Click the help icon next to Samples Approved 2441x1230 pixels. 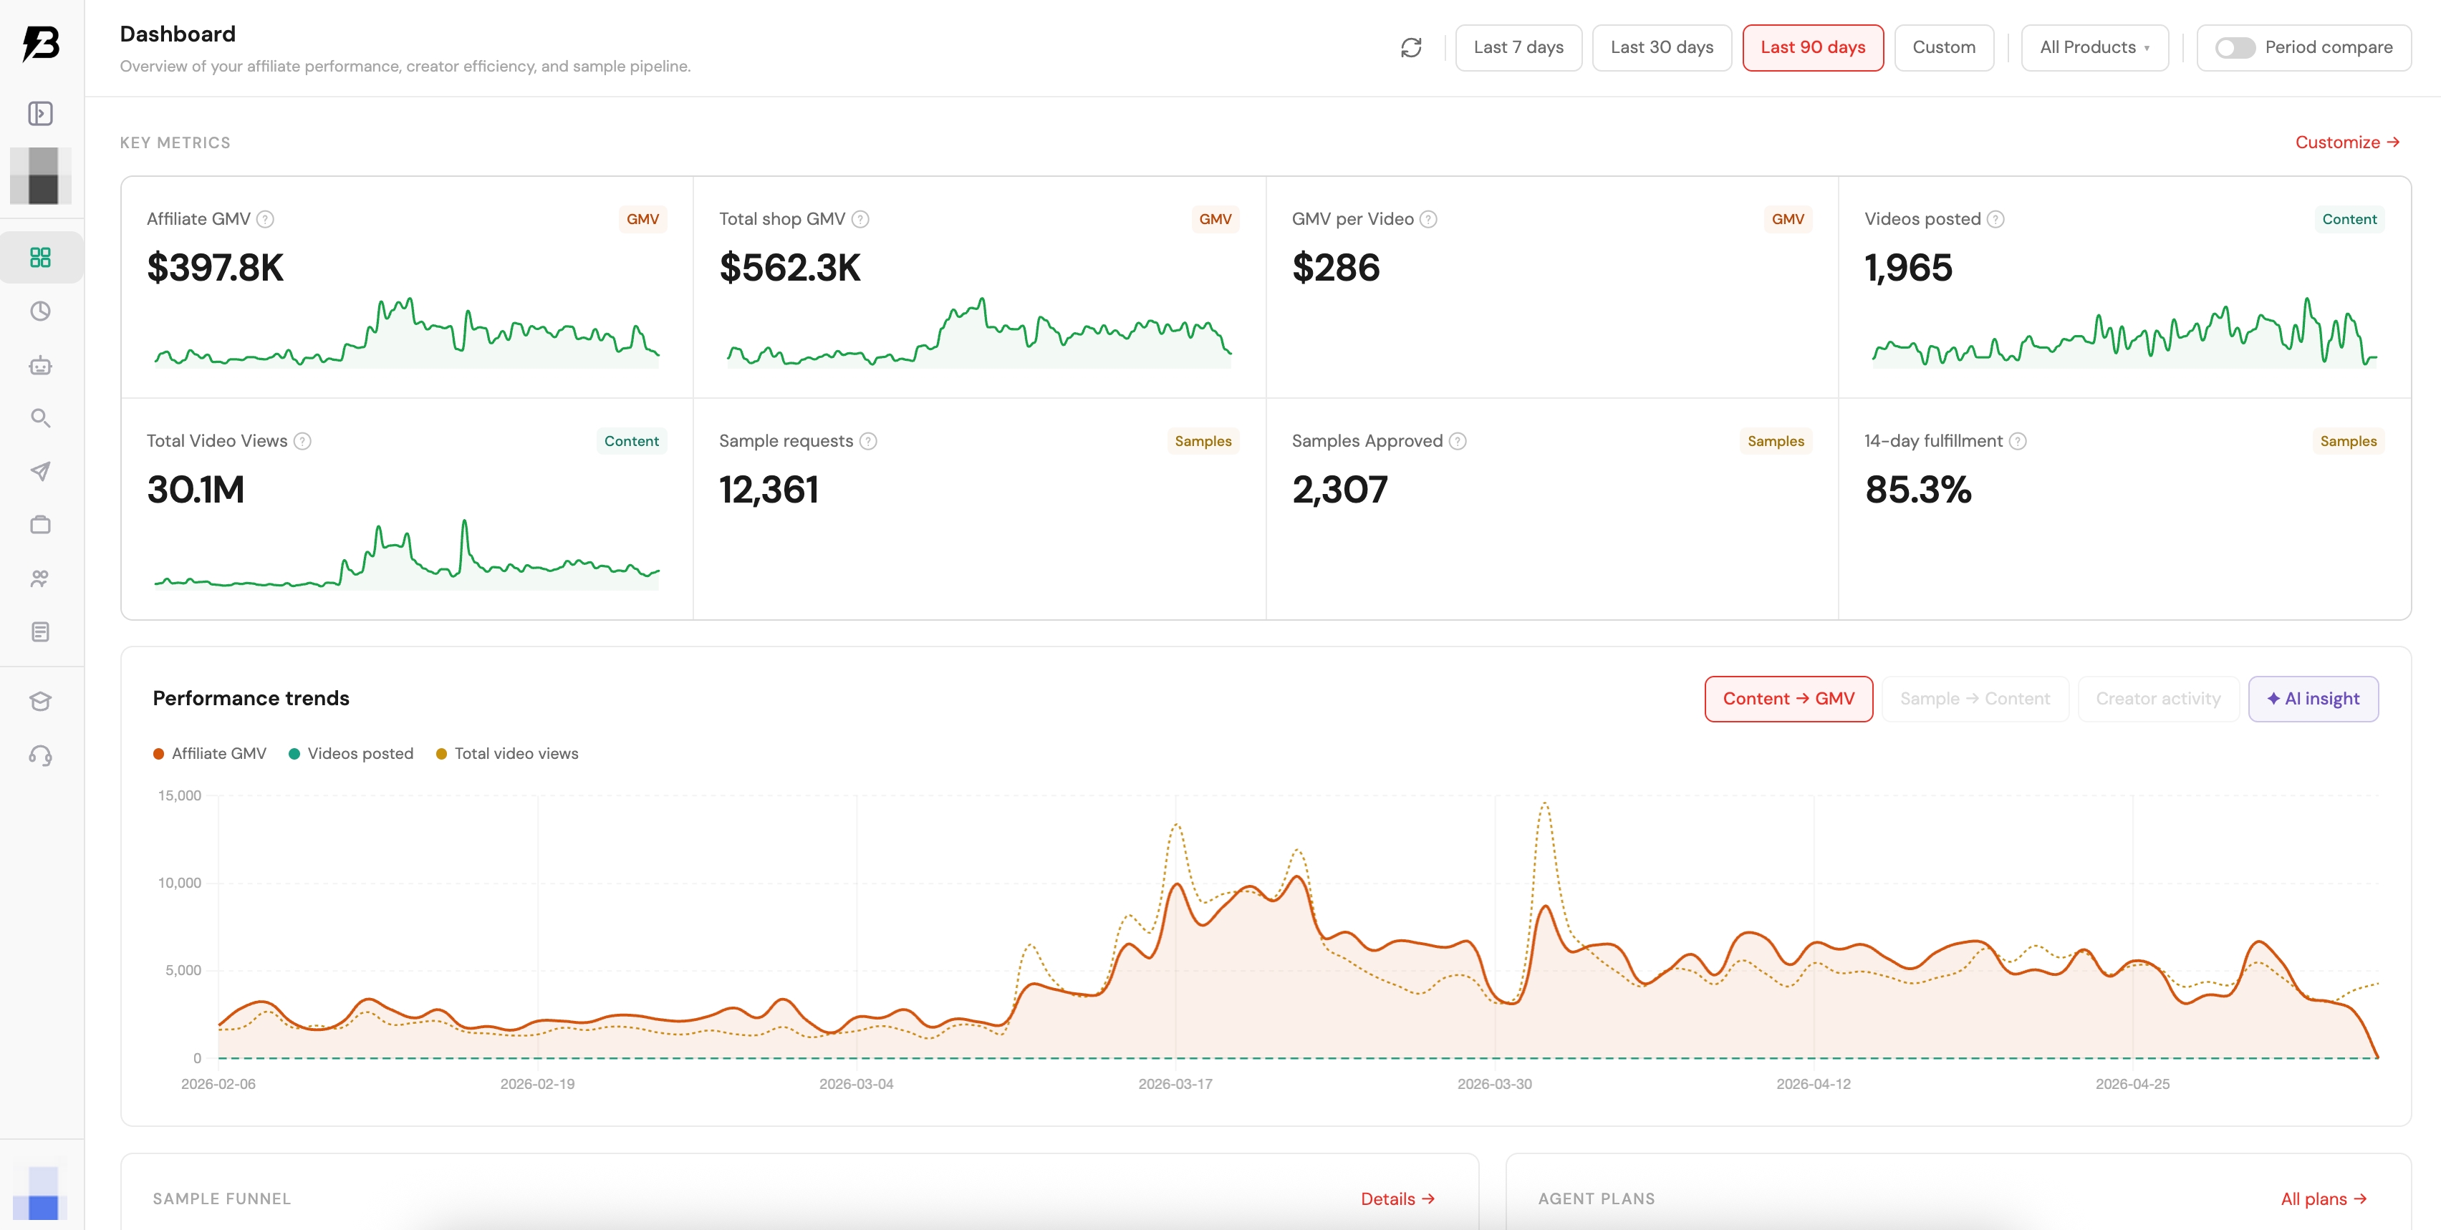1458,441
